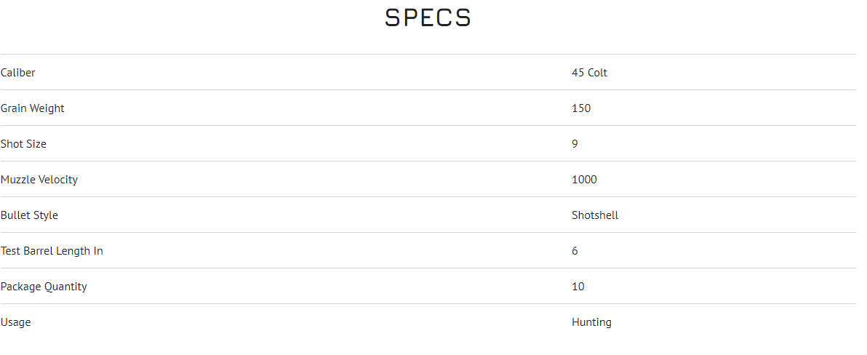
Task: Select the package quantity value 10
Action: pos(578,287)
